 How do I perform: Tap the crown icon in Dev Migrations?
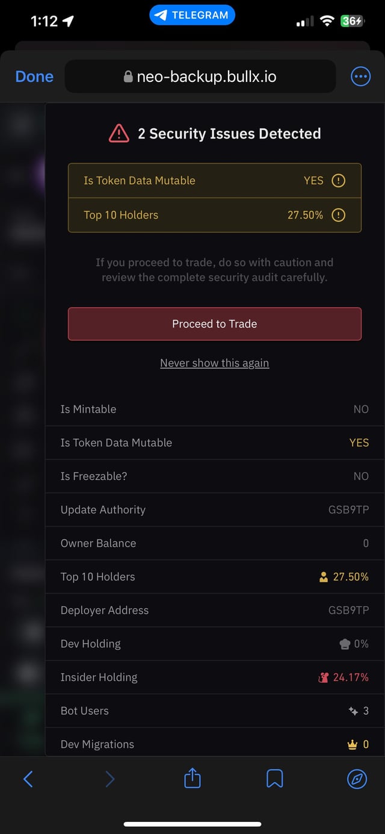tap(353, 745)
